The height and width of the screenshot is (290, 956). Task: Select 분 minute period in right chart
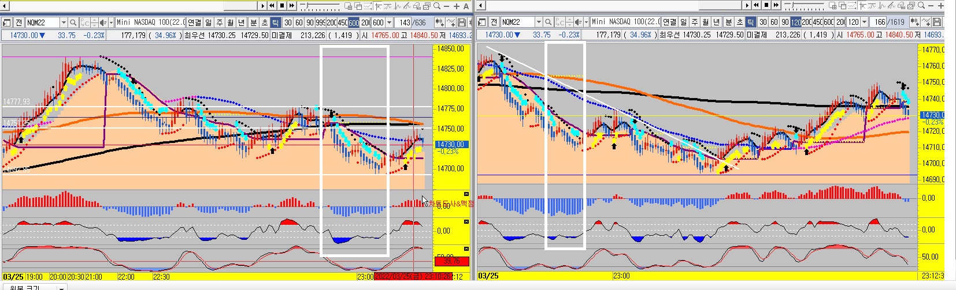point(728,22)
